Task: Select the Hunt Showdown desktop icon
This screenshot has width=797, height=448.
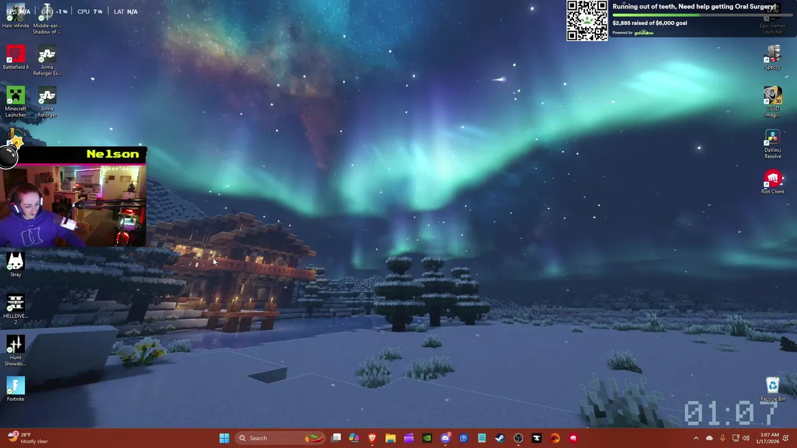Action: (x=16, y=350)
